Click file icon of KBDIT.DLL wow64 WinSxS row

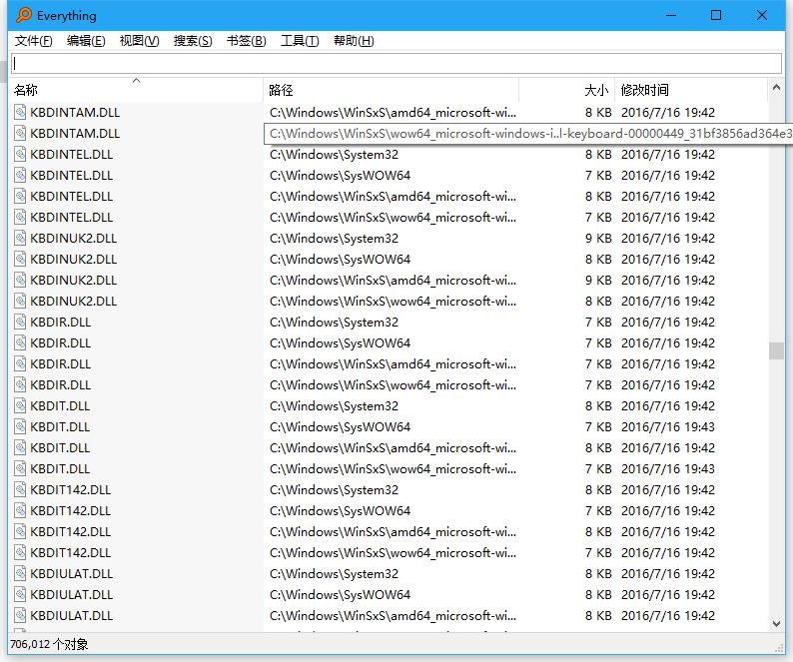point(20,469)
